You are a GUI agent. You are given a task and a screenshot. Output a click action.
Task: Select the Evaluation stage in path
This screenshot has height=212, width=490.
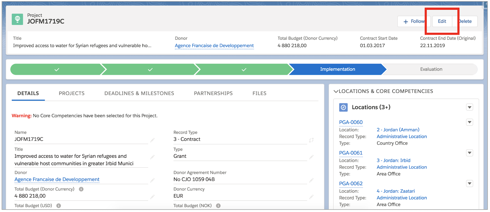click(431, 70)
